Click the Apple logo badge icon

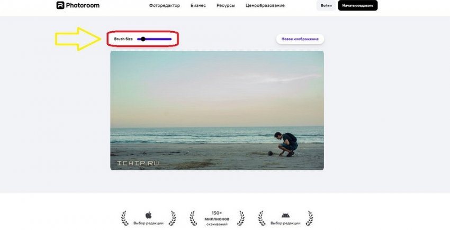point(148,215)
